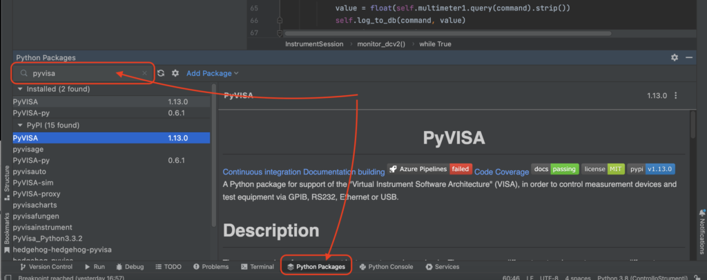This screenshot has width=707, height=280.
Task: Open the Services tool tab
Action: pos(443,266)
